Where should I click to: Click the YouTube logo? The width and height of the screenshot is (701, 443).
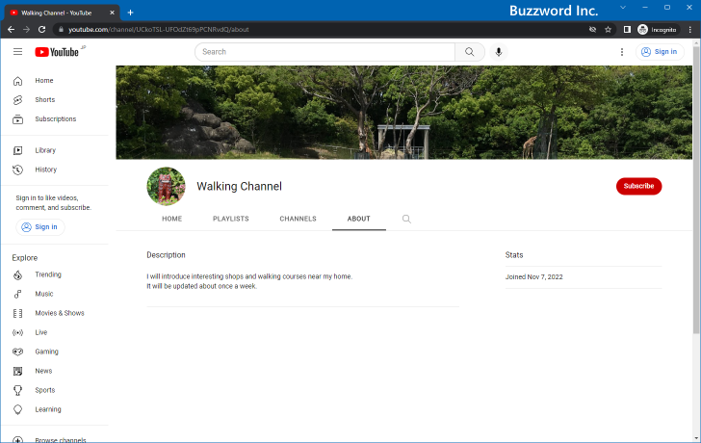click(x=57, y=52)
